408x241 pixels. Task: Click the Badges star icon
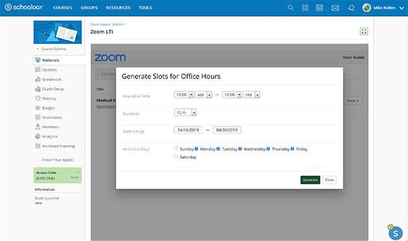pyautogui.click(x=38, y=108)
